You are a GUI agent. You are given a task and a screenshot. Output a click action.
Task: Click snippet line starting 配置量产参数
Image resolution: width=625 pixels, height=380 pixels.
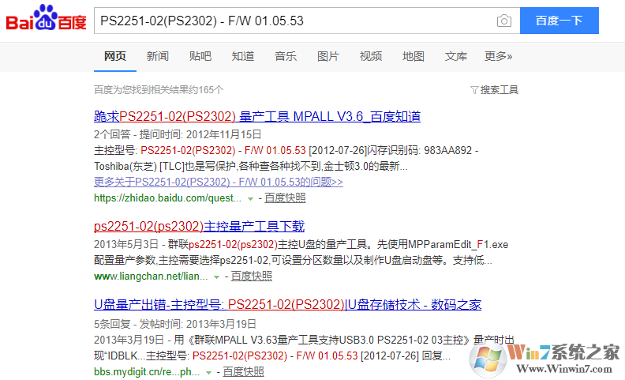click(293, 260)
